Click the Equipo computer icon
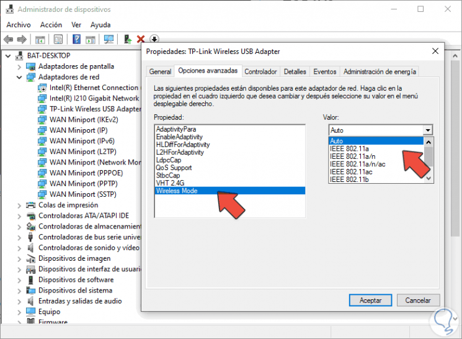Image resolution: width=462 pixels, height=339 pixels. point(30,312)
